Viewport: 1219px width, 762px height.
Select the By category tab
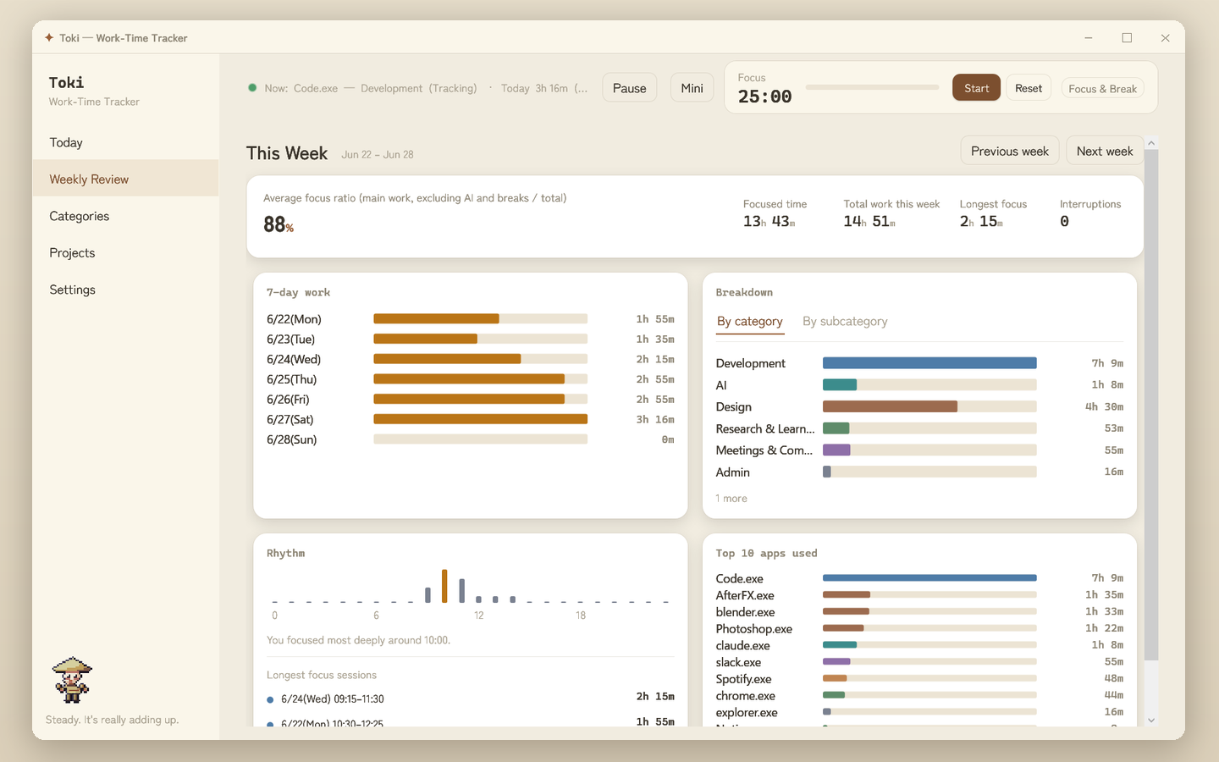pos(750,322)
